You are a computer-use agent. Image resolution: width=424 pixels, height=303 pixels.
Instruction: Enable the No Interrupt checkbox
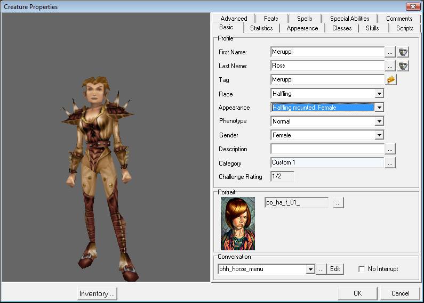[x=362, y=269]
